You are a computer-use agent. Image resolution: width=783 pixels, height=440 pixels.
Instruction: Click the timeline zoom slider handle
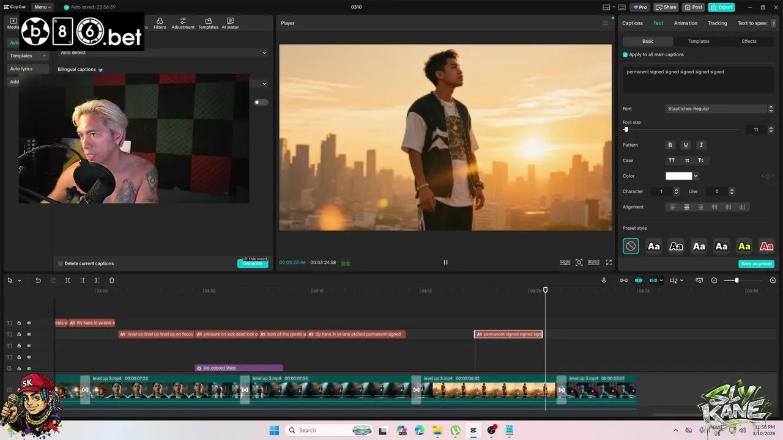tap(737, 280)
